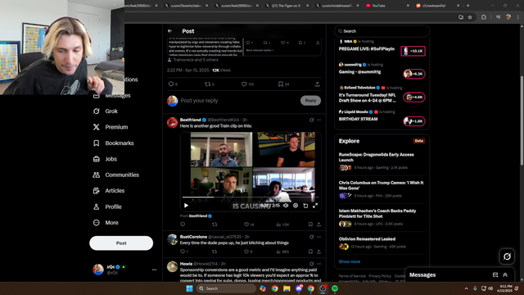Seek on the video progress bar
This screenshot has height=295, width=524.
pos(251,197)
